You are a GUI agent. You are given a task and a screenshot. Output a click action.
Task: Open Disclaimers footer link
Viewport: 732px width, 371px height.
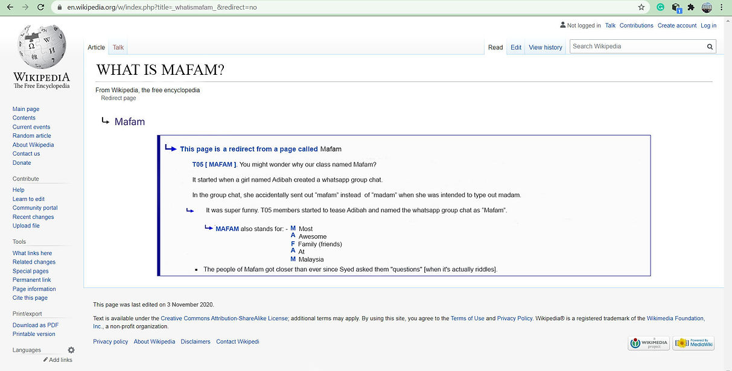pyautogui.click(x=196, y=341)
